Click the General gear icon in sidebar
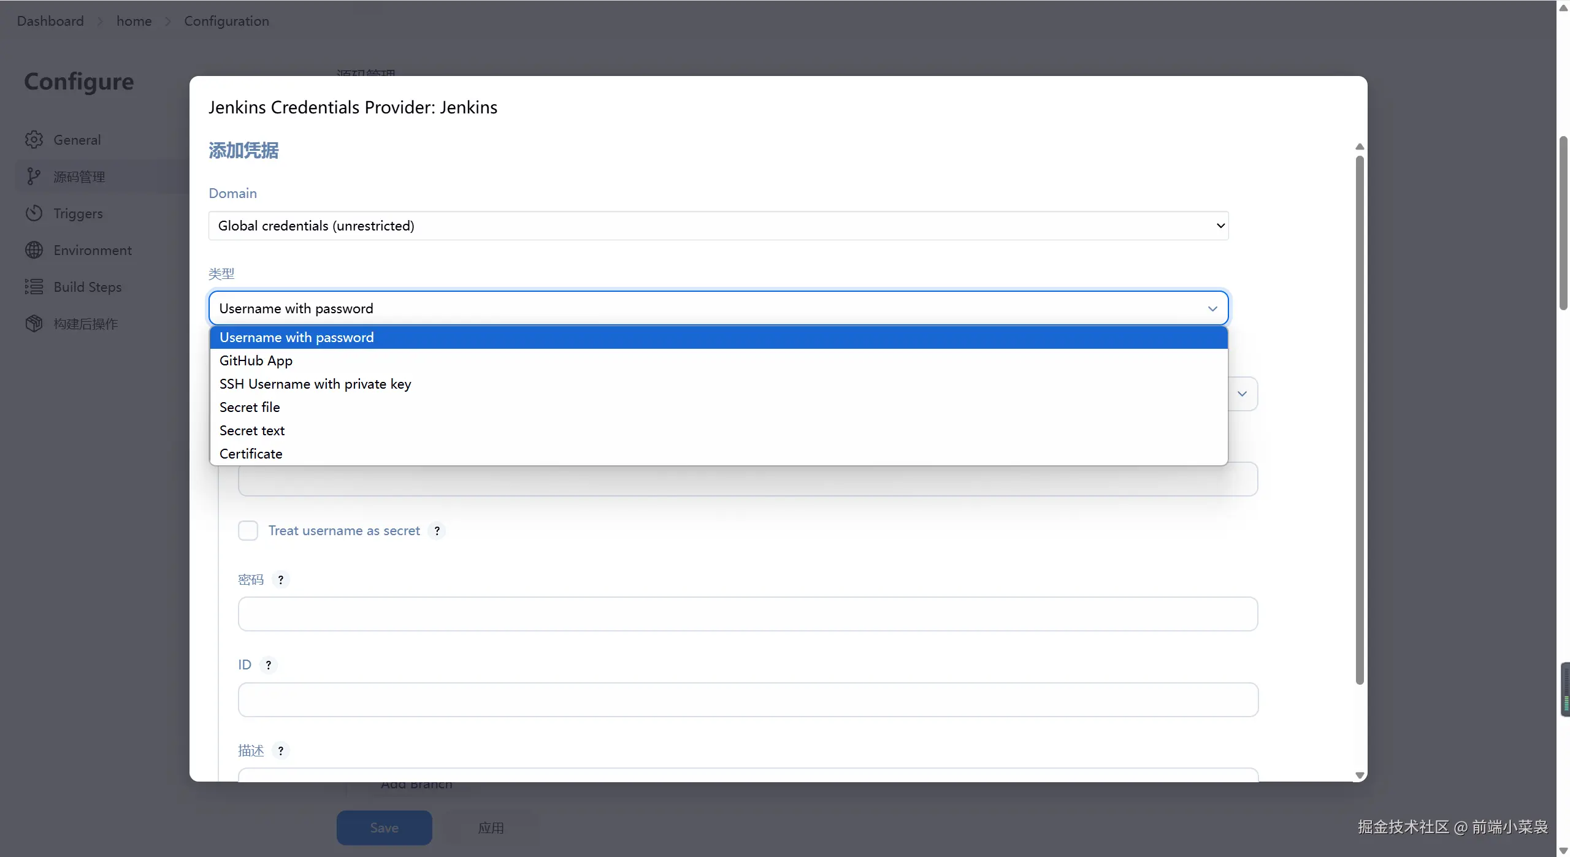 click(34, 140)
